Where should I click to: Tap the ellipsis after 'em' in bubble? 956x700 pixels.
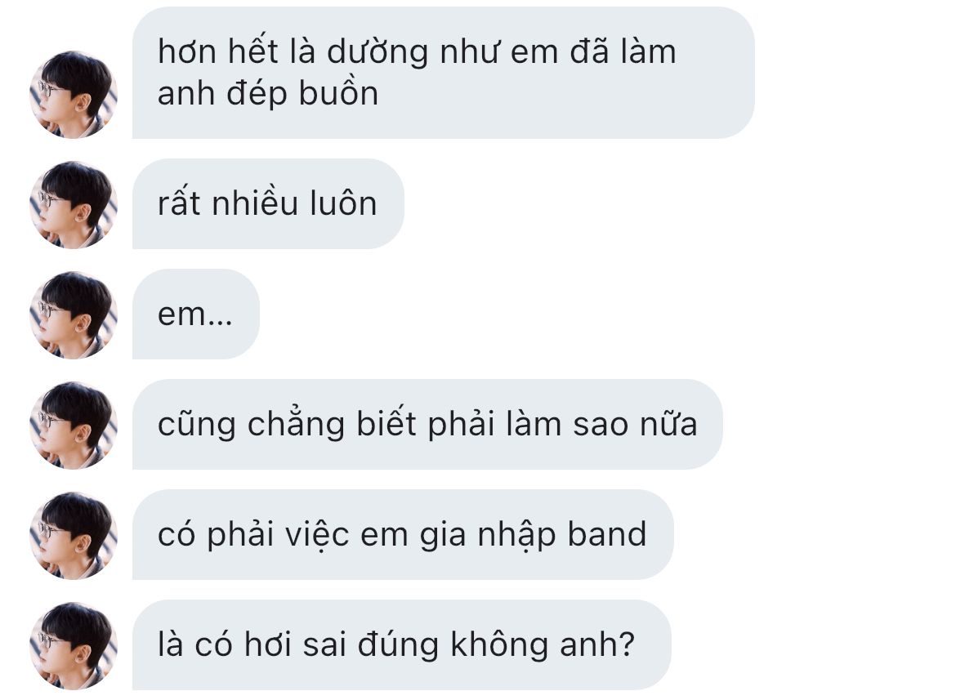pos(220,323)
